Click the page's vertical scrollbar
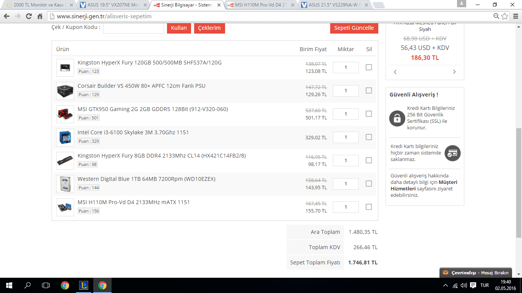This screenshot has height=293, width=522. click(x=519, y=183)
